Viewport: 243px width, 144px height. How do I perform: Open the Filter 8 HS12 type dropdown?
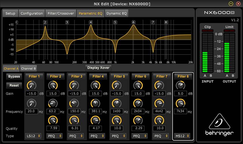pos(182,136)
